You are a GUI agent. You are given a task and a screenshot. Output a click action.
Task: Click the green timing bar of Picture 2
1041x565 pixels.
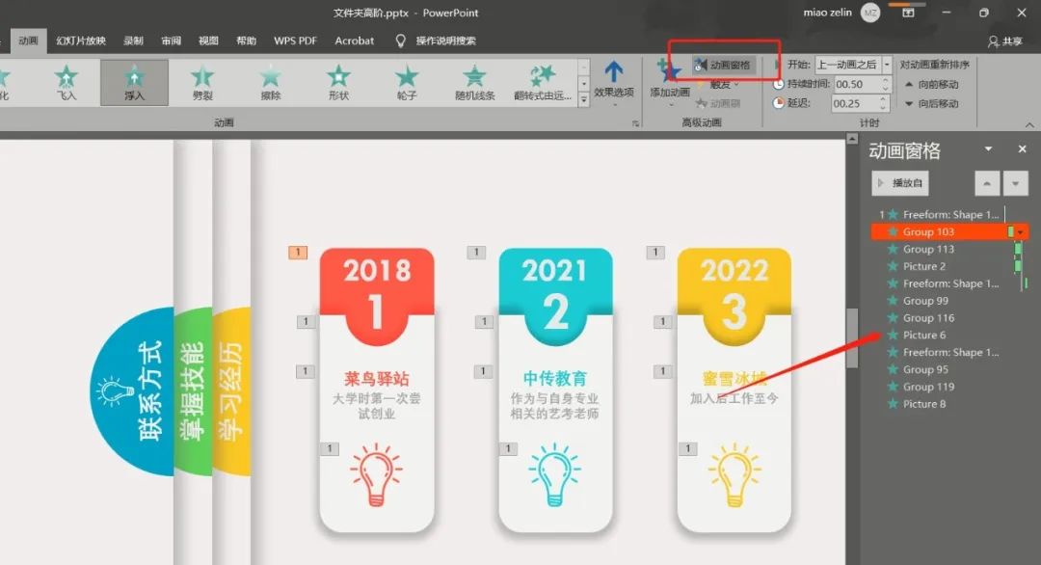point(1018,266)
